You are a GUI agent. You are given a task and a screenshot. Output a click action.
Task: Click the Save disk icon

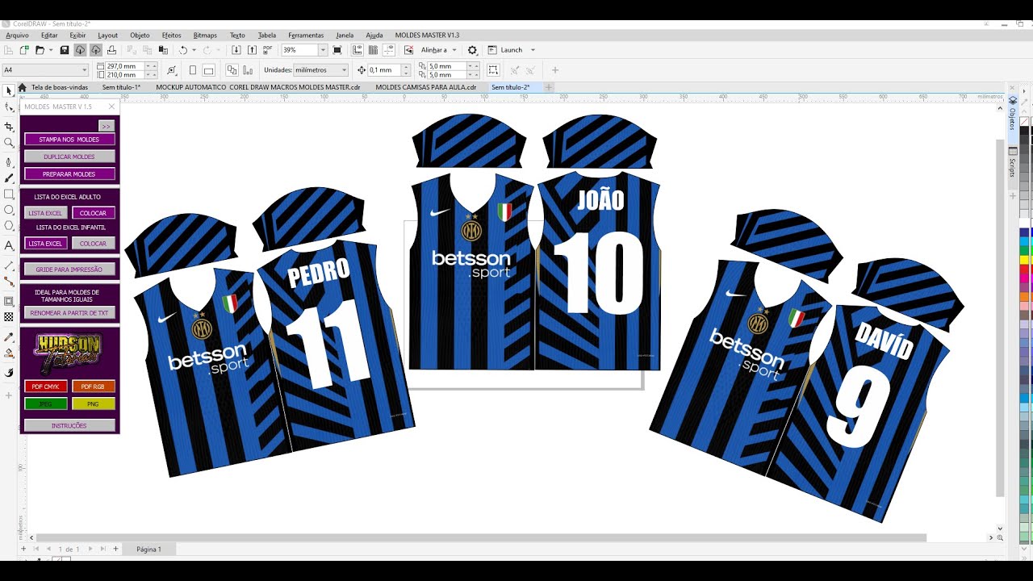click(65, 50)
